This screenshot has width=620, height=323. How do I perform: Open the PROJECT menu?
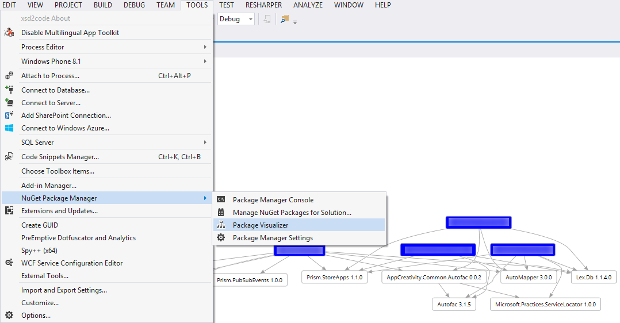68,5
